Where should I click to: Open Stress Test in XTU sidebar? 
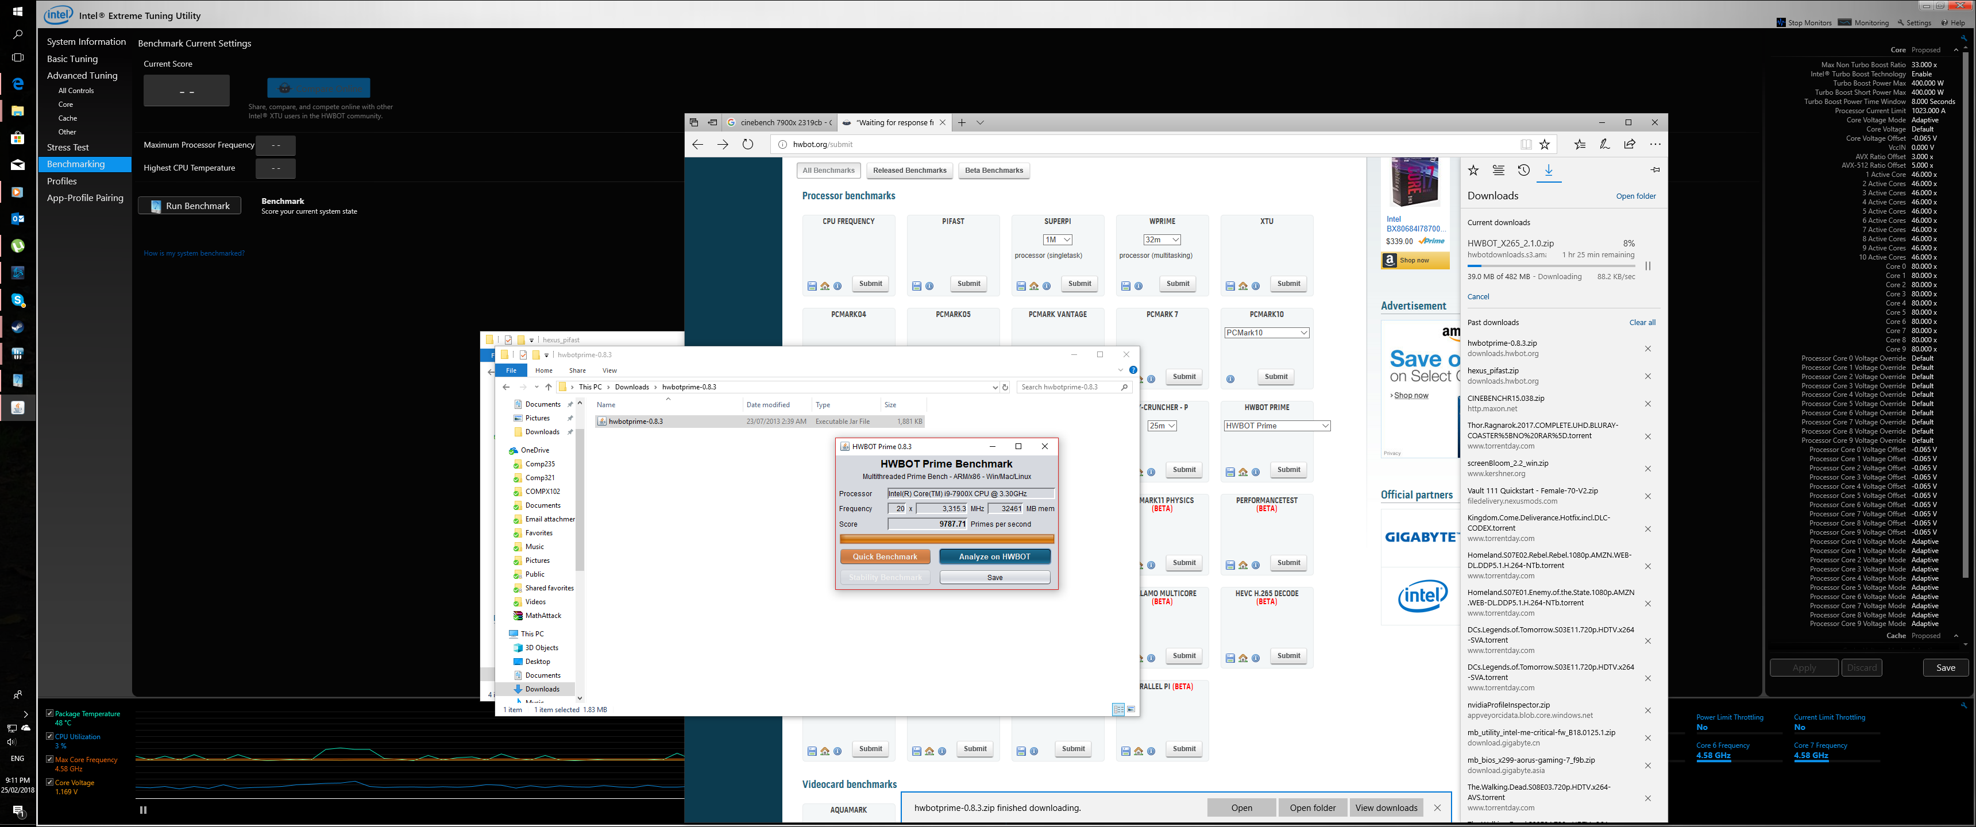[68, 147]
